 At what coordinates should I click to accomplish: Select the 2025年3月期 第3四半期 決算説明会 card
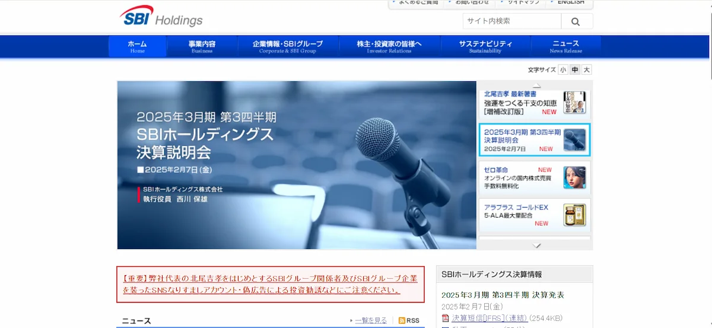[x=535, y=140]
